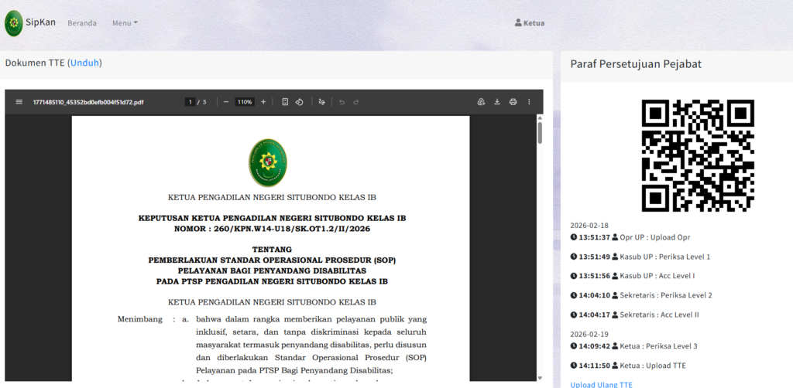This screenshot has width=793, height=388.
Task: Open PDF viewer more actions menu
Action: 529,102
